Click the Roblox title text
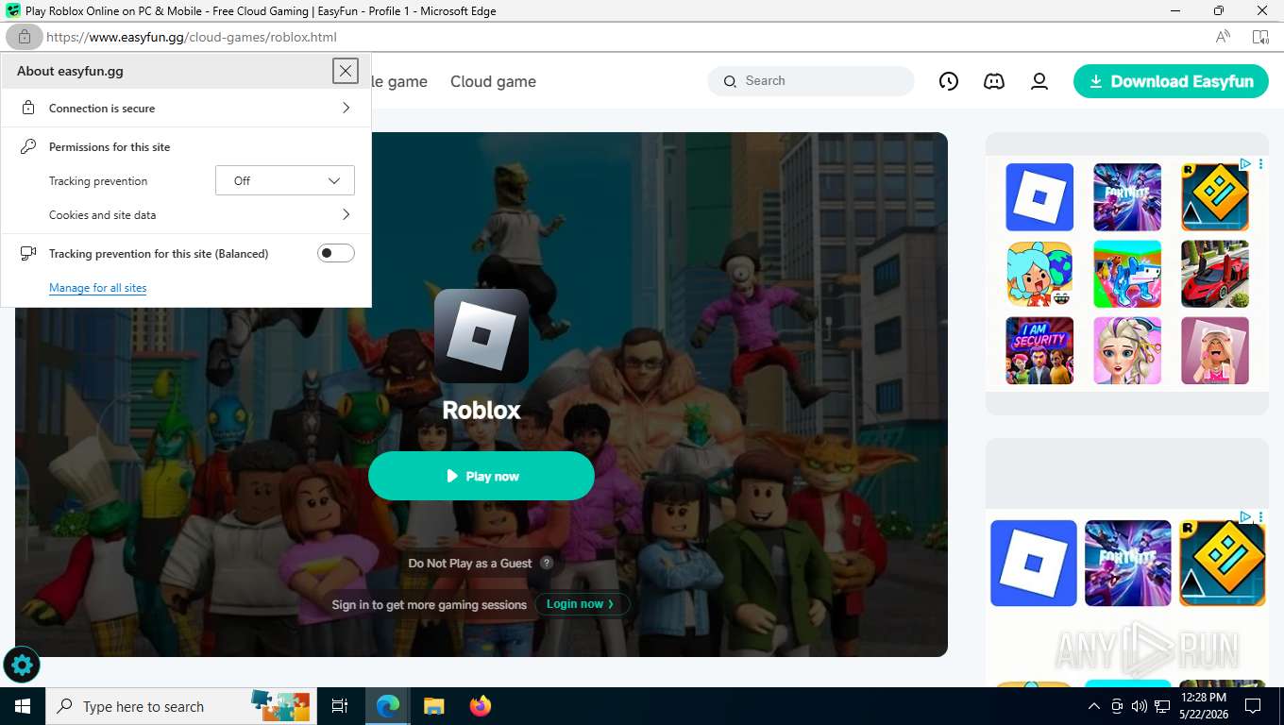 (481, 410)
